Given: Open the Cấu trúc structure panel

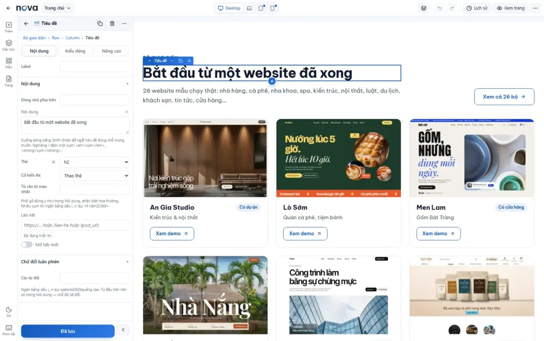Looking at the screenshot, I should [8, 45].
